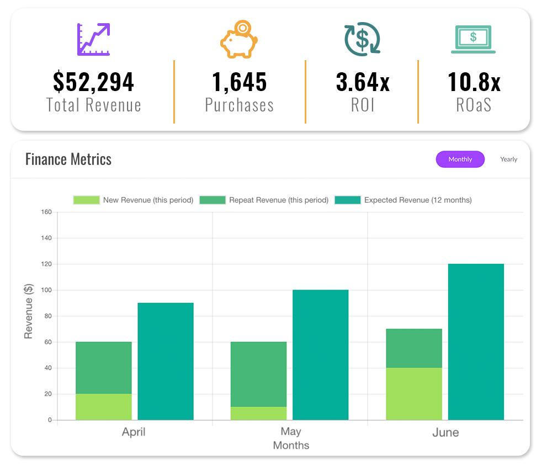This screenshot has height=469, width=552.
Task: Click the 1,645 purchases value
Action: click(x=240, y=82)
